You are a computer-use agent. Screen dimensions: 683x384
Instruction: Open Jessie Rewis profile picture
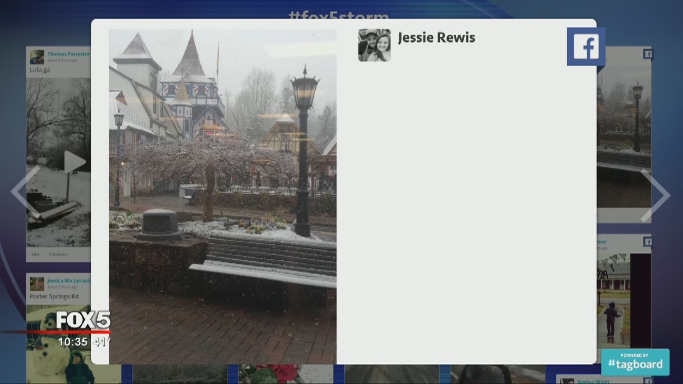[x=374, y=45]
